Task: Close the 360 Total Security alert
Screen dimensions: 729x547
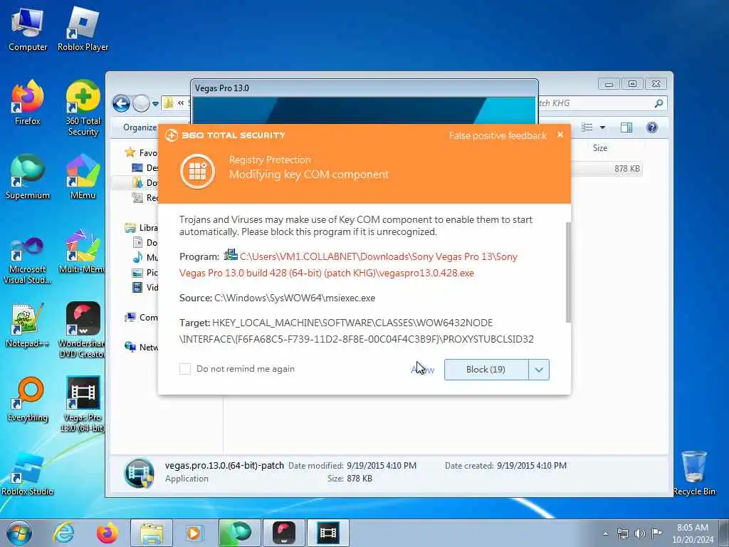Action: pyautogui.click(x=560, y=135)
